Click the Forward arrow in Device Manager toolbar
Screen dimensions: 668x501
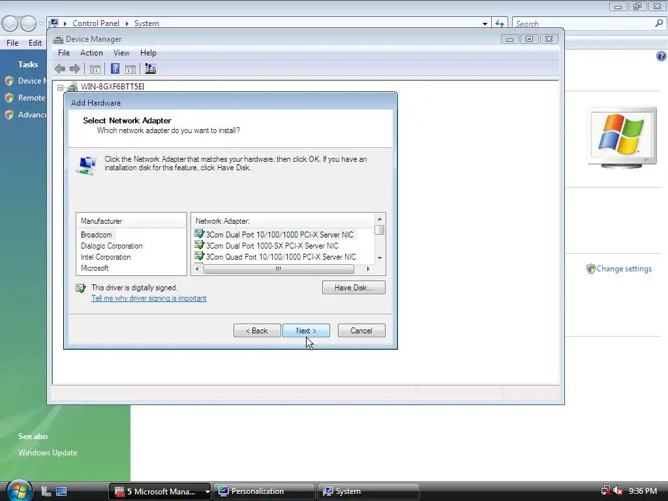point(75,68)
